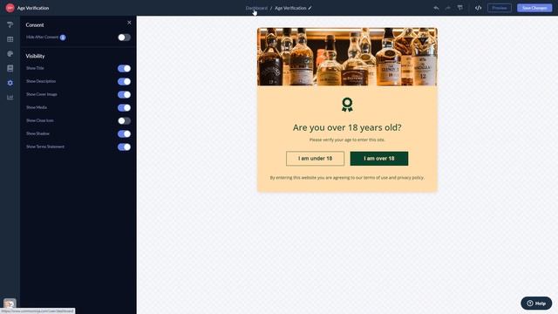
Task: Close the Consent settings panel
Action: tap(129, 23)
